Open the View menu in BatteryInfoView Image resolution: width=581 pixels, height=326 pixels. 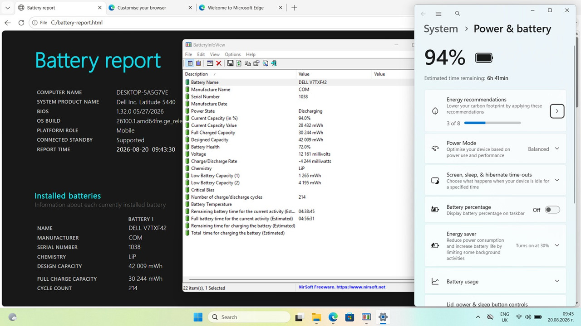coord(215,54)
